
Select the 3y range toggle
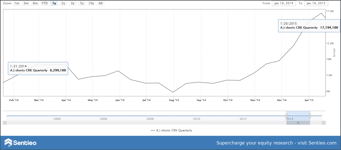click(x=72, y=3)
